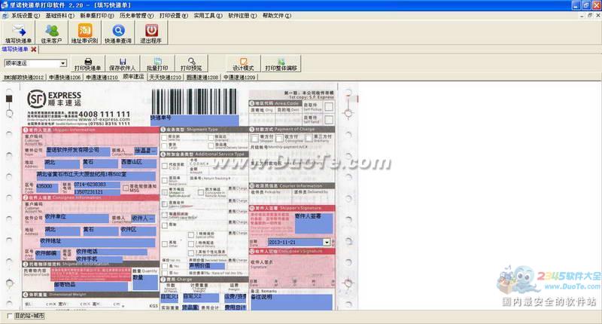Screen dimensions: 602x324
Task: Open the 基础资料 menu
Action: [60, 16]
